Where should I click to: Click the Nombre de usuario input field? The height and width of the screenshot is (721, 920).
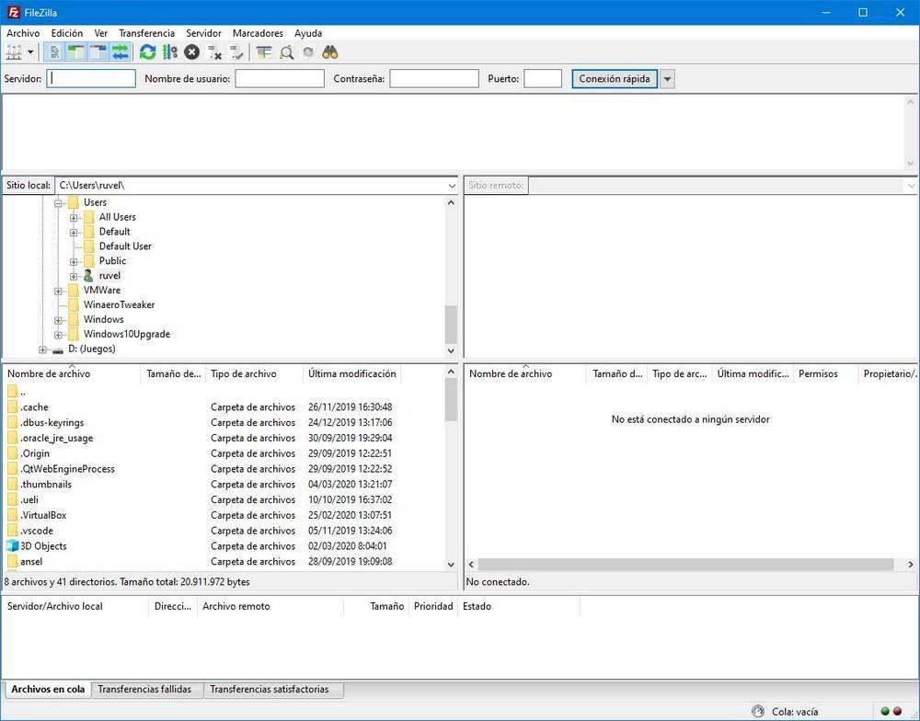(x=280, y=78)
